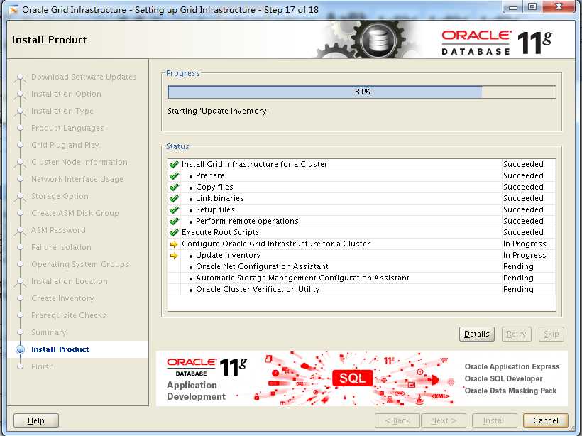Viewport: 582px width, 436px height.
Task: Minimize the installer window
Action: coord(513,7)
